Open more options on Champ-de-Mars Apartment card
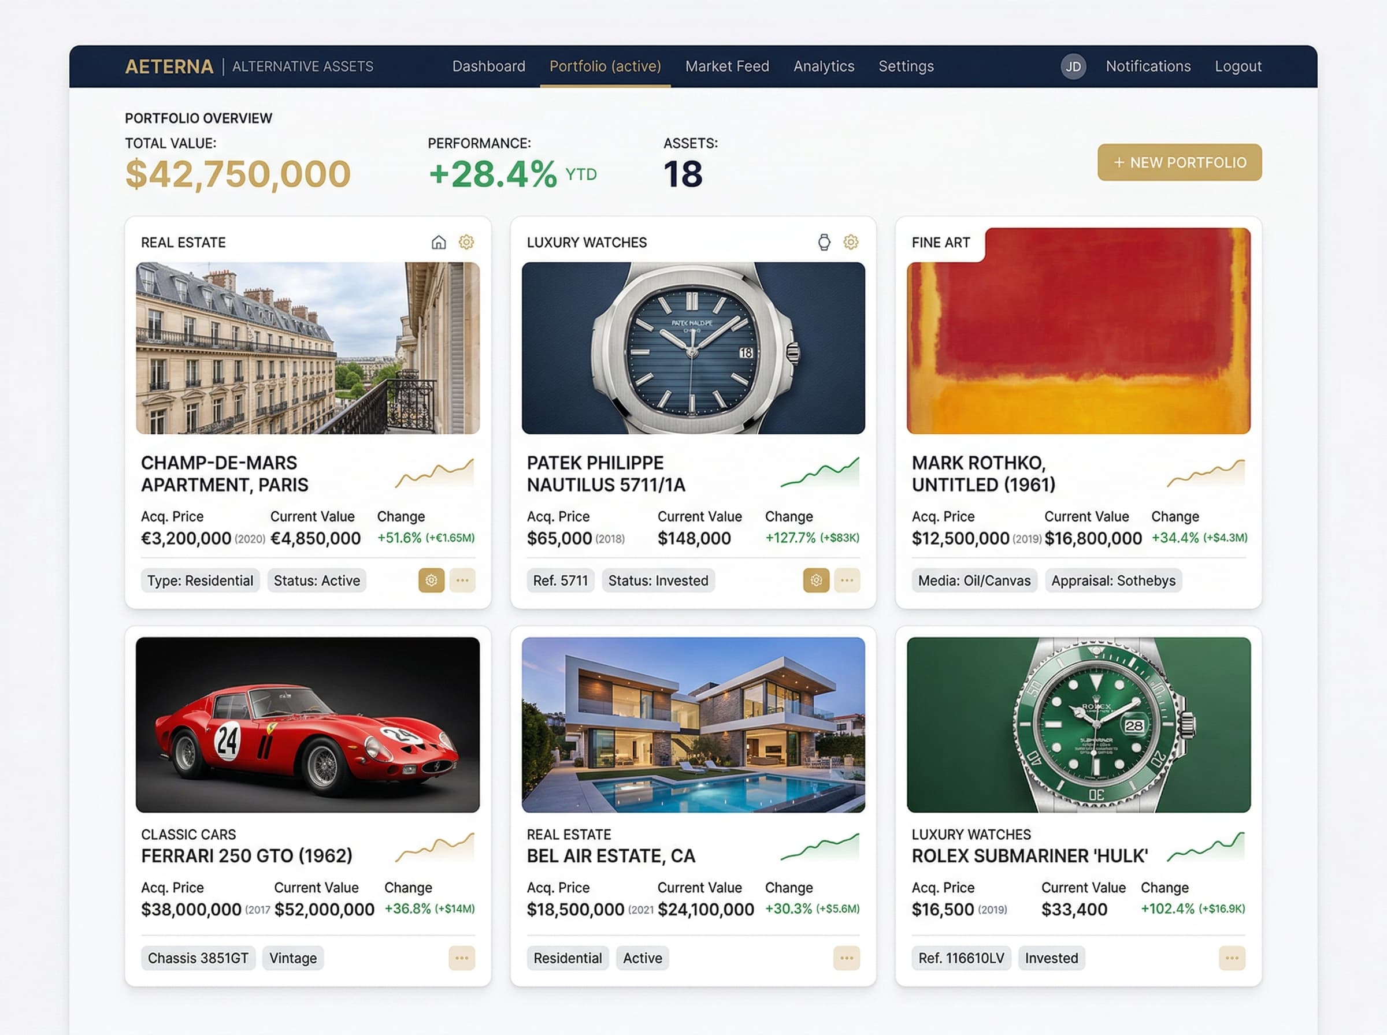The image size is (1387, 1035). click(462, 580)
